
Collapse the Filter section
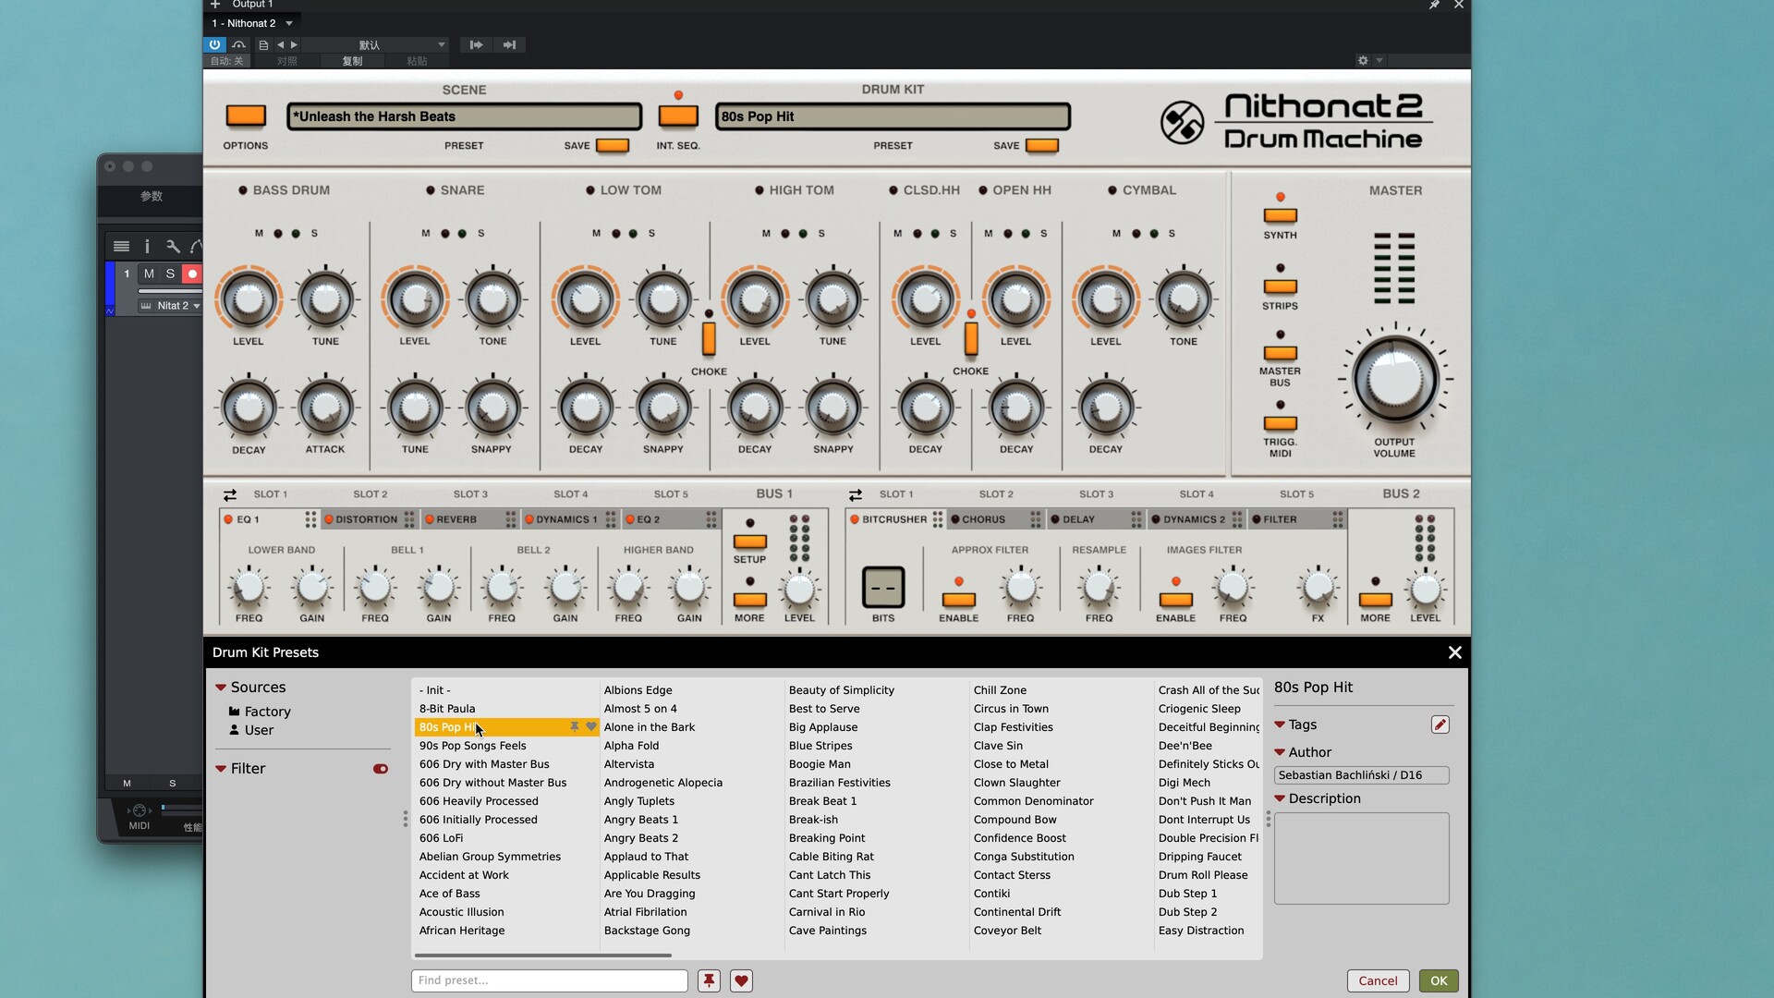click(221, 769)
